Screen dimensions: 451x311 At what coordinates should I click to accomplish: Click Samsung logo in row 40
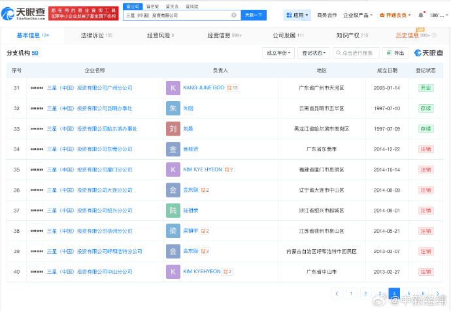(x=37, y=272)
